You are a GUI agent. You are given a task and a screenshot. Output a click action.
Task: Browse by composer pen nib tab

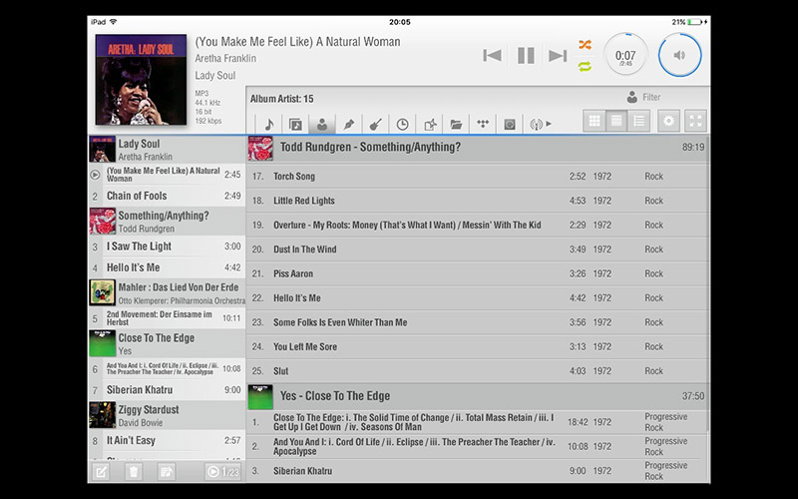348,124
